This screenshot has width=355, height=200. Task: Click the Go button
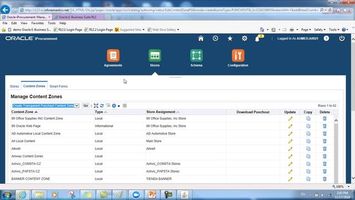click(85, 106)
